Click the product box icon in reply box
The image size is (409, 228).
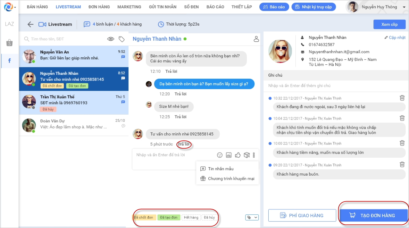(x=247, y=155)
